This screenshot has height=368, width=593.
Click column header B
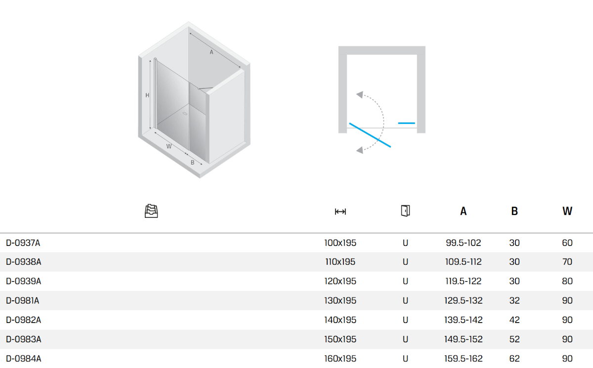point(514,211)
